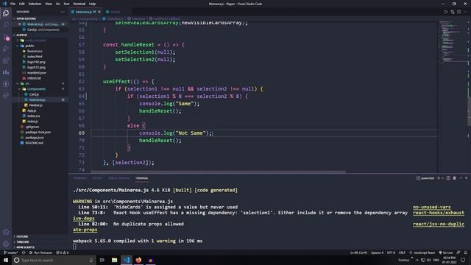This screenshot has height=265, width=471.
Task: Change the CRLF line ending setting
Action: pyautogui.click(x=402, y=252)
